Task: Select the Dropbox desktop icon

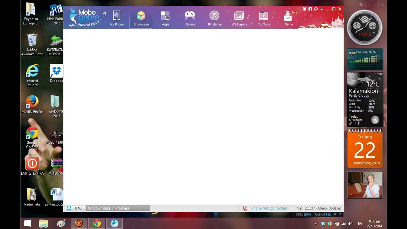Action: (x=56, y=73)
